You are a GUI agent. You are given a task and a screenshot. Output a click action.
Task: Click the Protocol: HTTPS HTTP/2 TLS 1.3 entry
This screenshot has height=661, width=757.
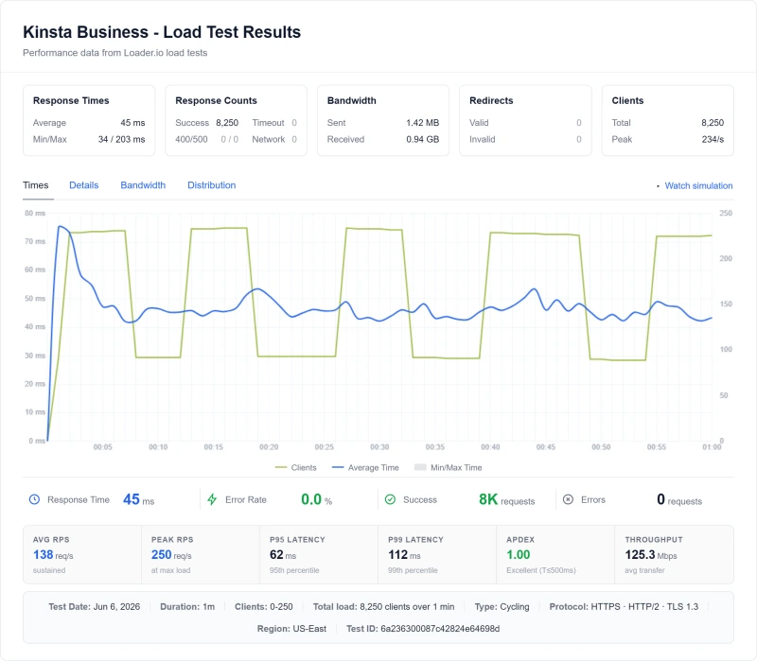point(624,606)
